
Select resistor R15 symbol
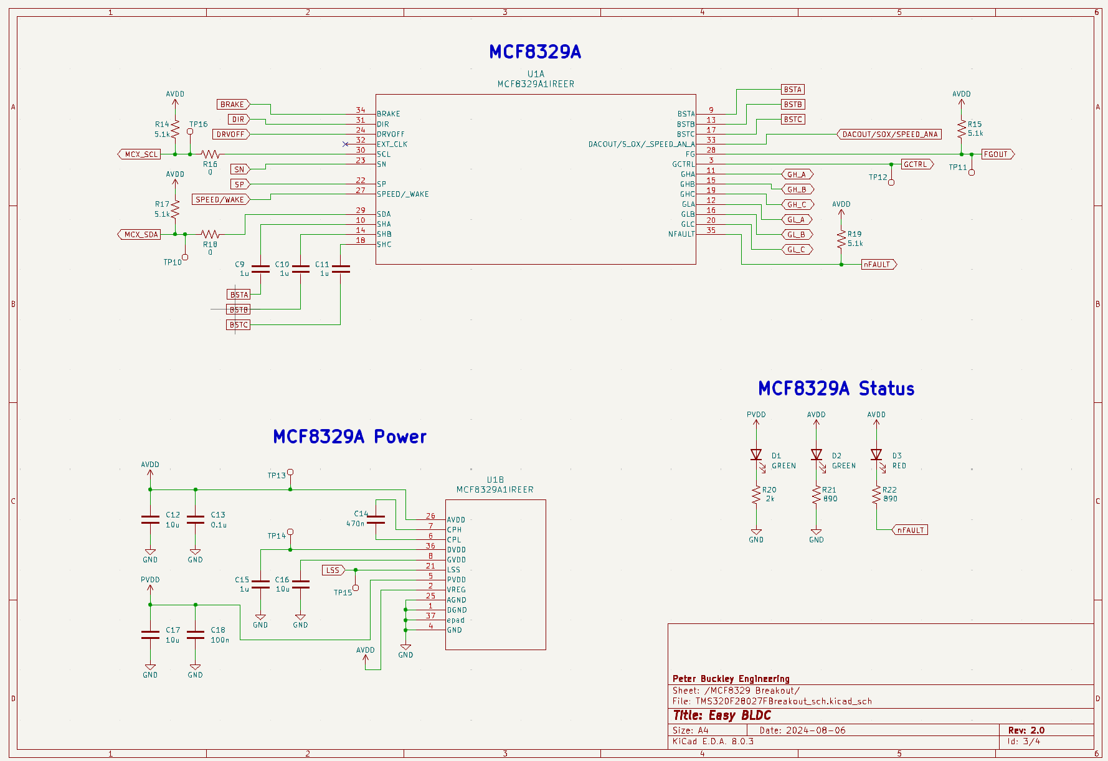962,129
